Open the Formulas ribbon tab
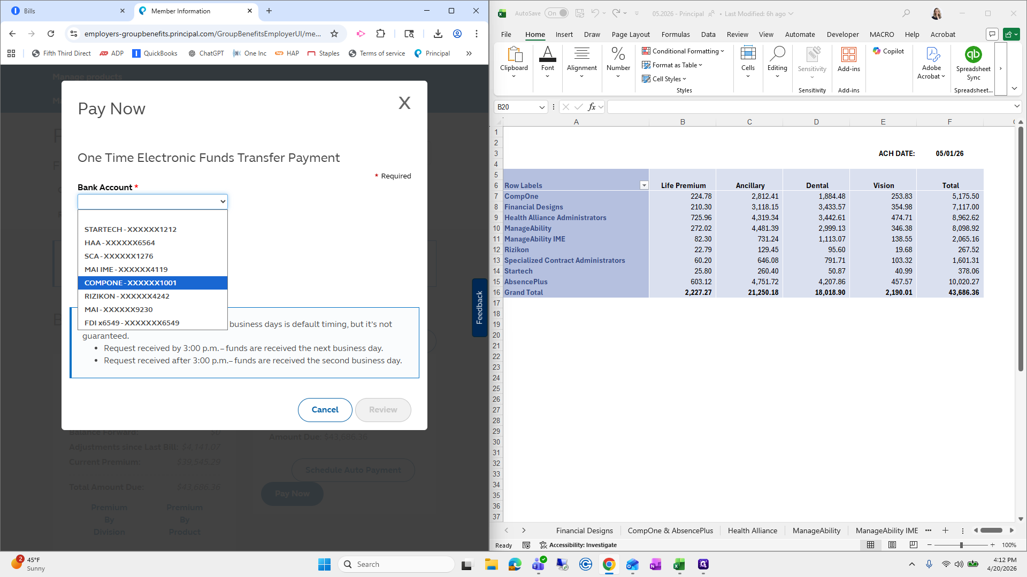Viewport: 1027px width, 577px height. coord(675,34)
